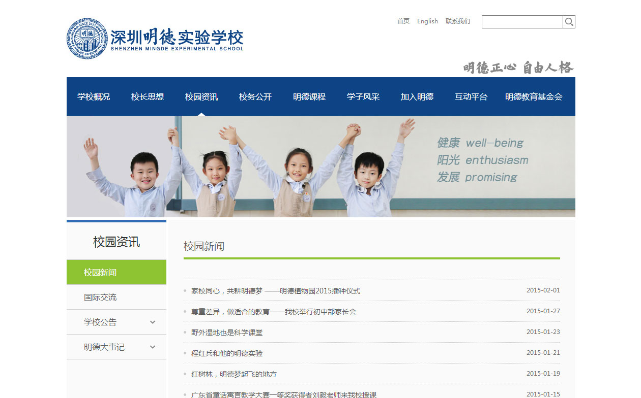This screenshot has height=398, width=641.
Task: Click the date 2015-01-21
Action: [x=543, y=353]
